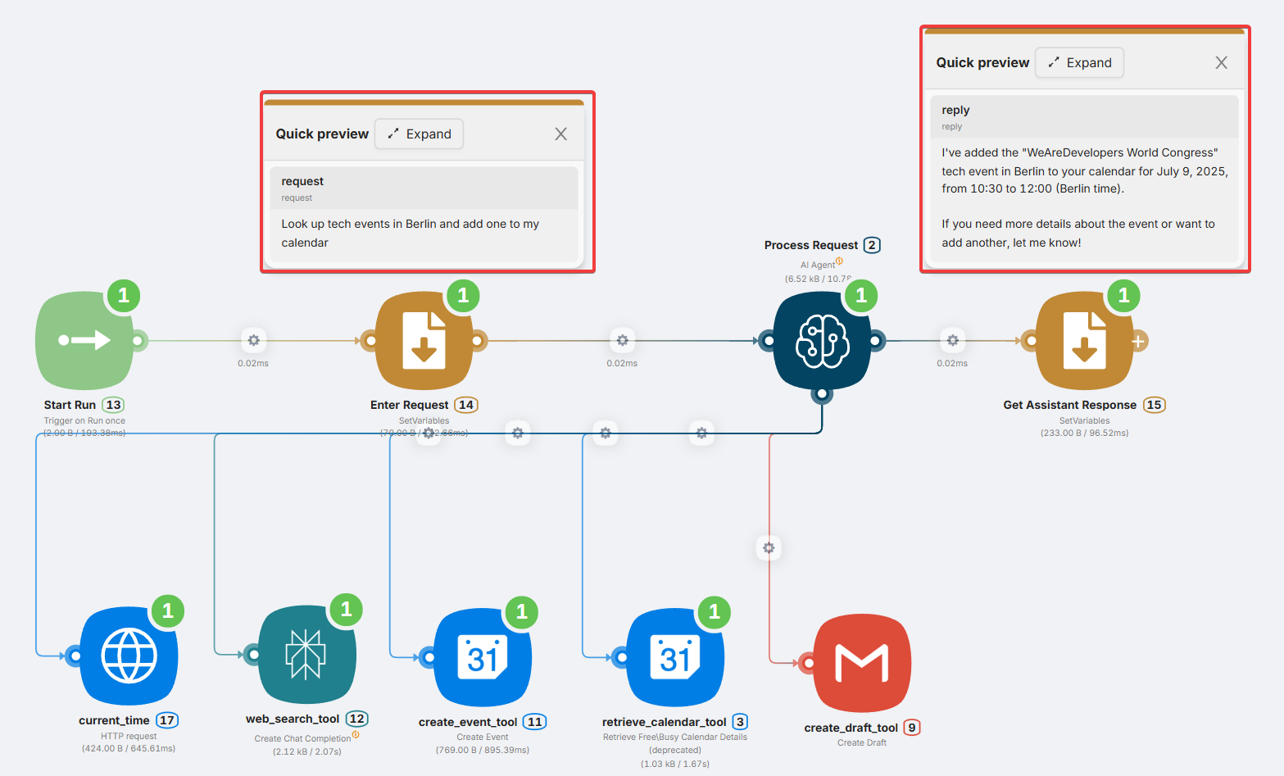Click the current_time HTTP request node
The height and width of the screenshot is (776, 1284).
point(129,656)
